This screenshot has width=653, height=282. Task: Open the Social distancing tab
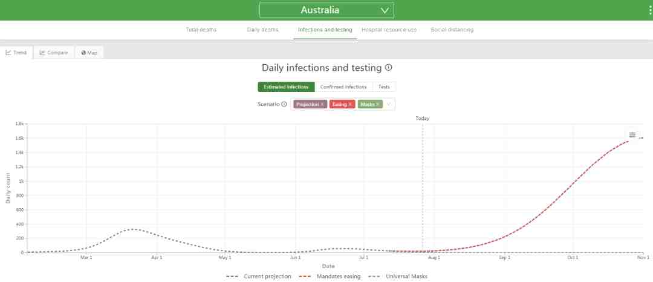(452, 30)
